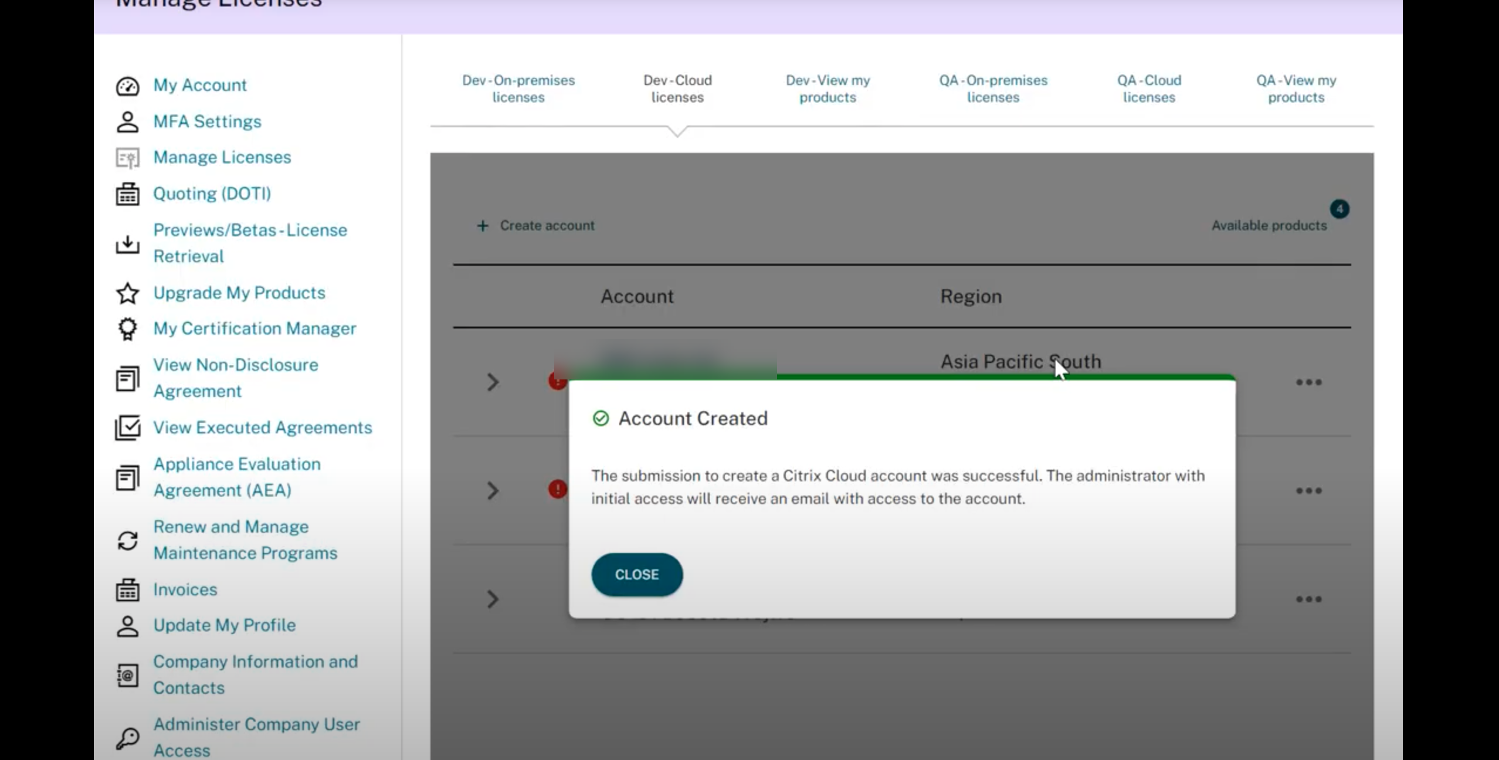This screenshot has height=760, width=1499.
Task: Expand the first account row chevron
Action: [493, 382]
